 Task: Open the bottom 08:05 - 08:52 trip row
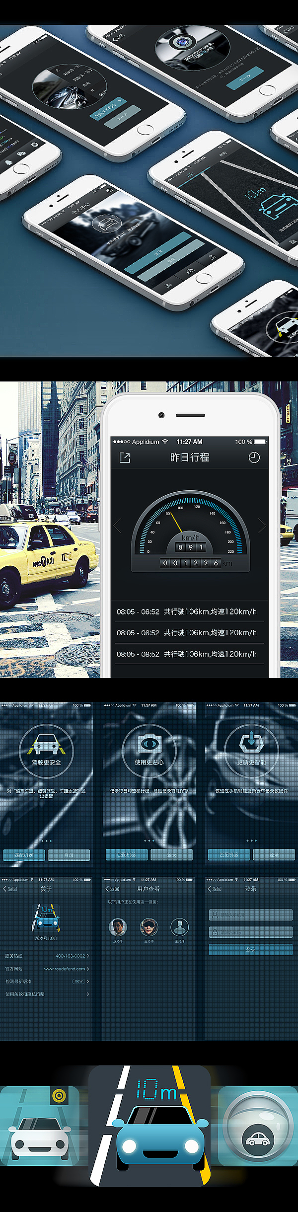189,654
